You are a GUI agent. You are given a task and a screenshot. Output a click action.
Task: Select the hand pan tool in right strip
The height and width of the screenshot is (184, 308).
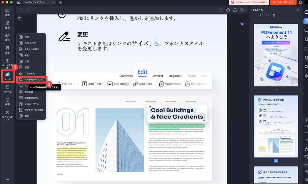click(306, 149)
